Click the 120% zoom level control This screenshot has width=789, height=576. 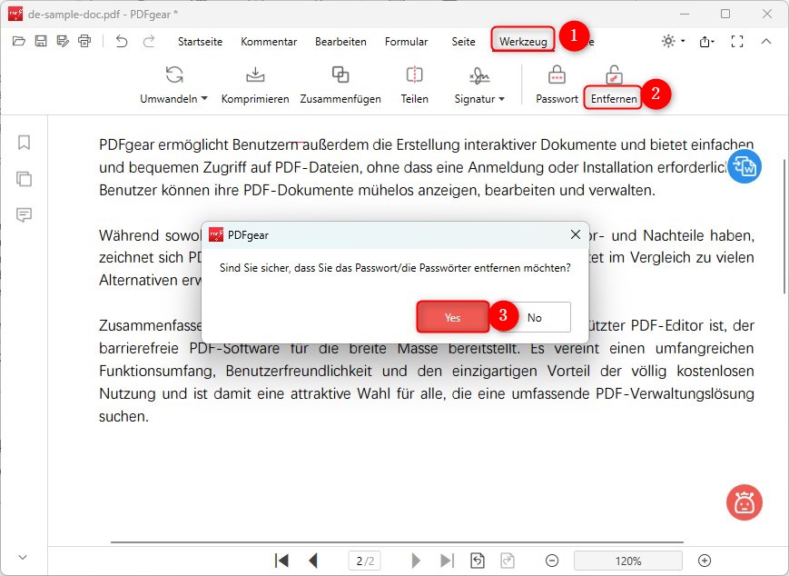pos(626,560)
